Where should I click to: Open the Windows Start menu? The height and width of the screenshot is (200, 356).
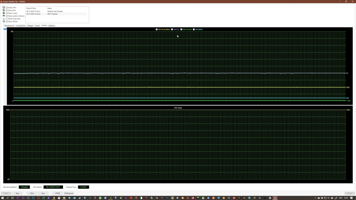tap(3, 198)
